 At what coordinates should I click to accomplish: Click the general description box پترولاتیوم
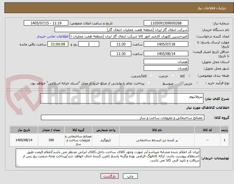[x=122, y=98]
